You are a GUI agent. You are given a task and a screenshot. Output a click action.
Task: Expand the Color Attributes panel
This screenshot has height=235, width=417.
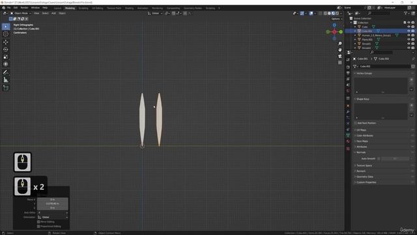pos(364,136)
